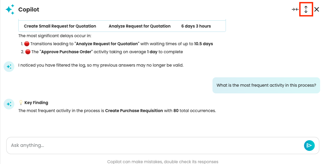Select 'Analyze Request for Quotation' table cell

click(140, 26)
